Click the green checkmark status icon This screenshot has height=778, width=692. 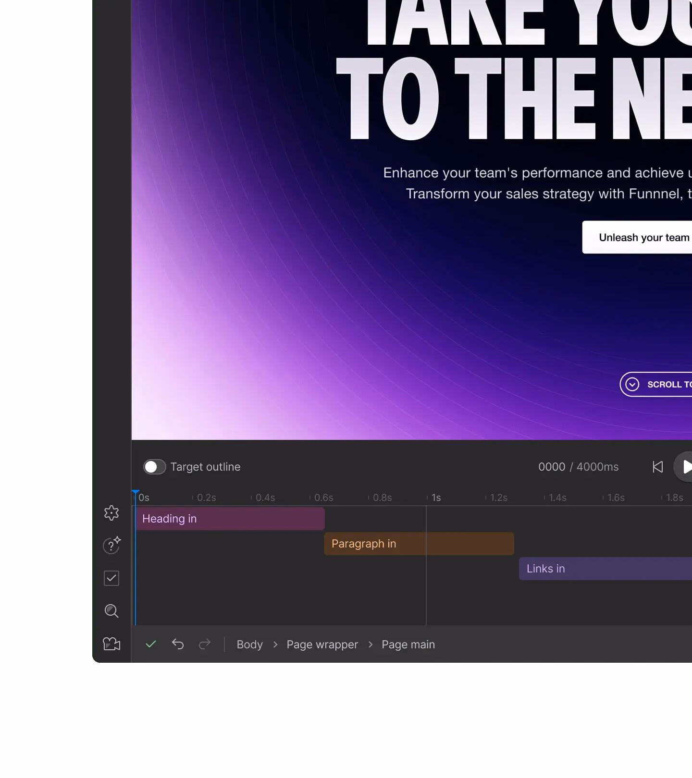point(151,644)
